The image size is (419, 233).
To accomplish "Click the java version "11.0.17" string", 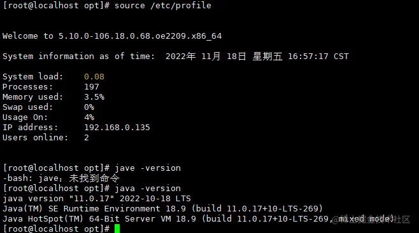I will tap(97, 198).
